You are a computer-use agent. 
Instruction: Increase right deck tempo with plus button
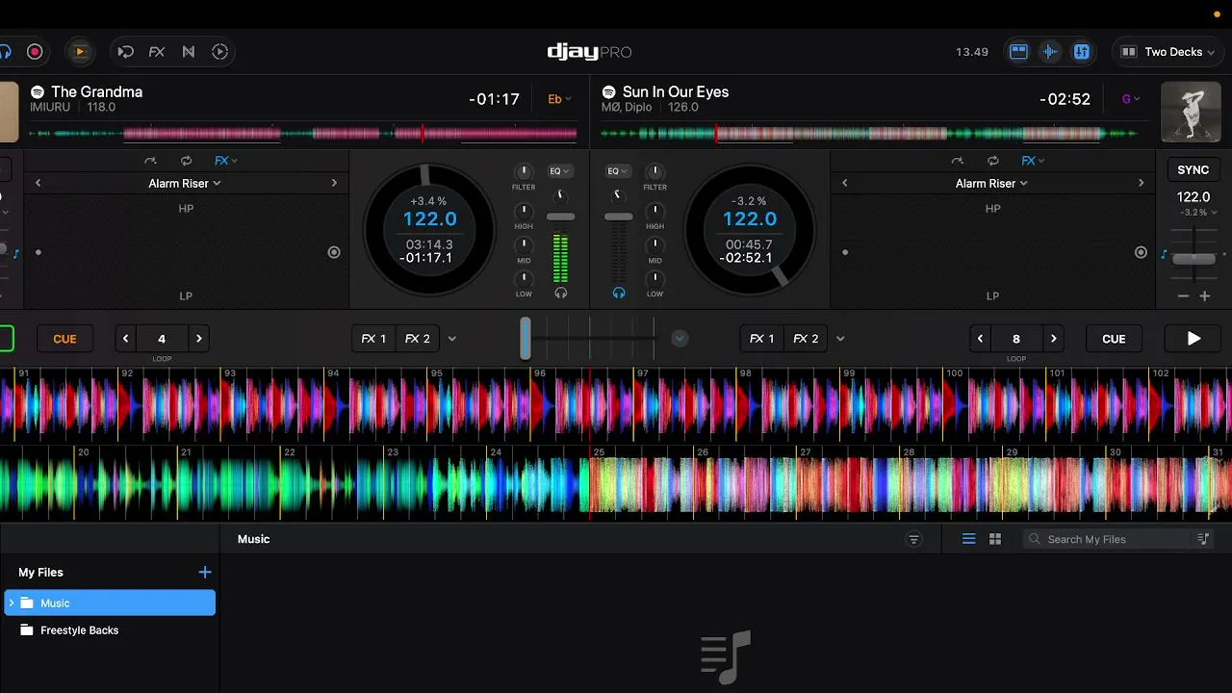point(1204,296)
